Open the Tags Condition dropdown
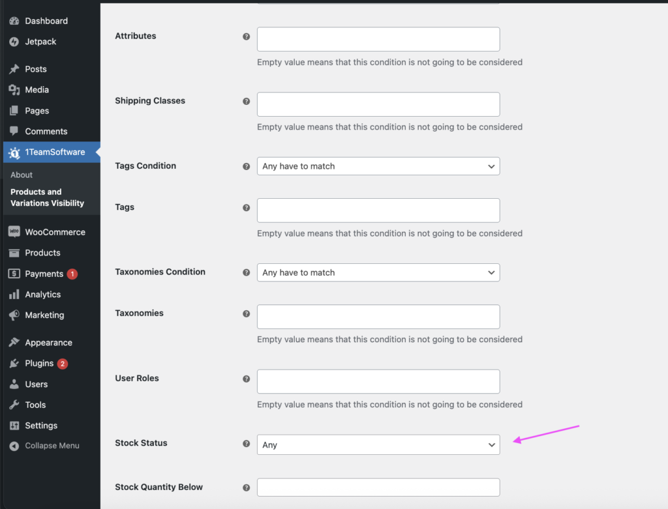This screenshot has height=509, width=668. click(378, 166)
